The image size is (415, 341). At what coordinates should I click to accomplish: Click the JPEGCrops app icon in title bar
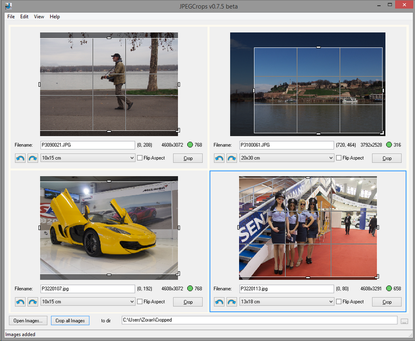tap(8, 6)
